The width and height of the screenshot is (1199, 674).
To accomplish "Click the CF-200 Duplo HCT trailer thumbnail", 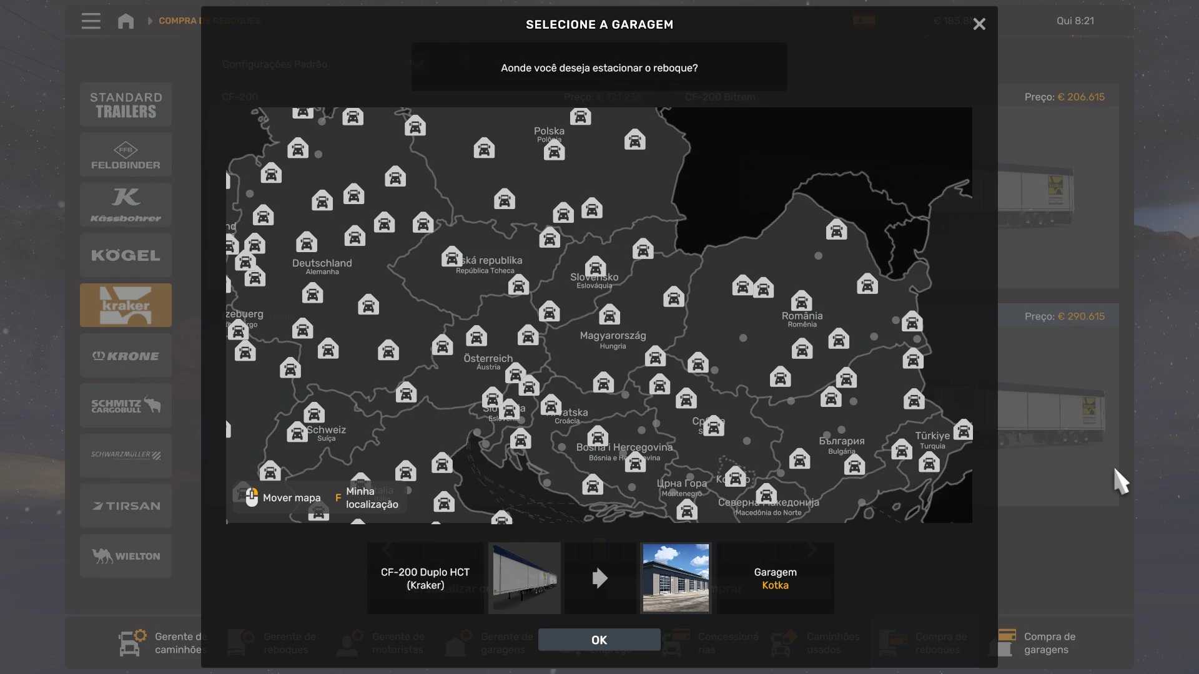I will (525, 578).
